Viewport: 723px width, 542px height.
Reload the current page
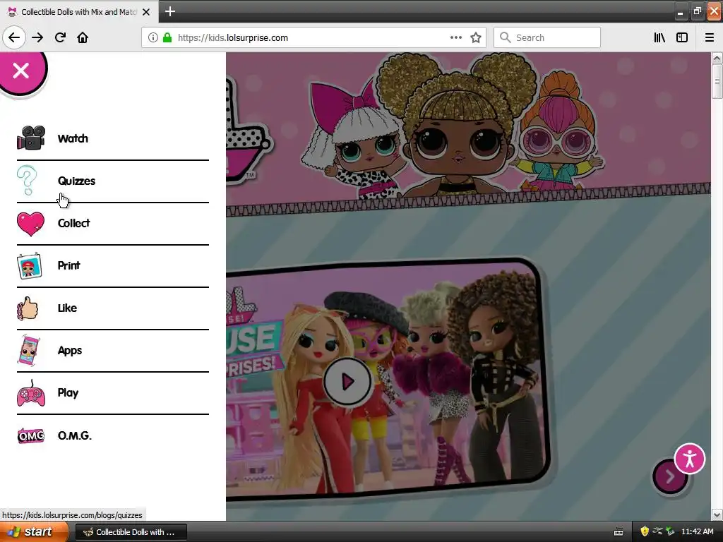coord(61,37)
